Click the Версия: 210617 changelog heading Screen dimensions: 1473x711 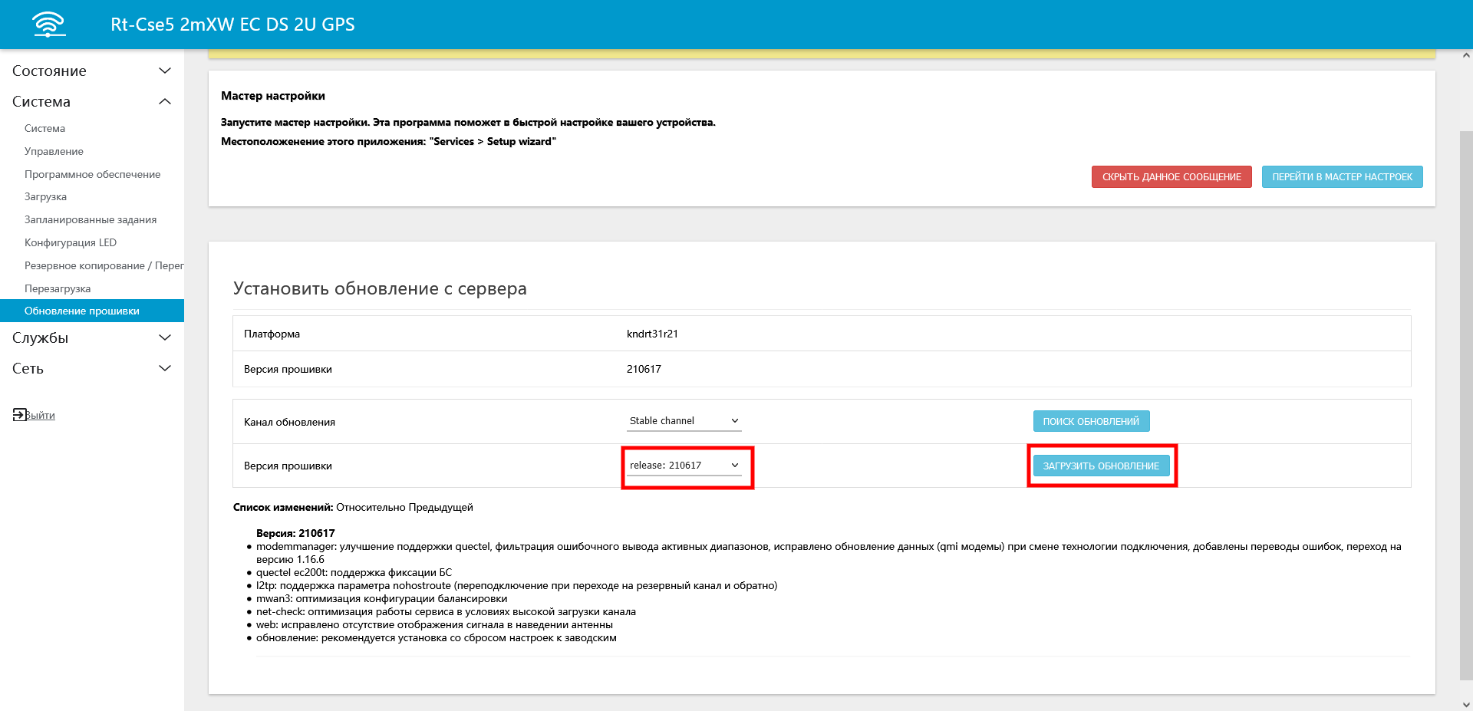point(295,533)
